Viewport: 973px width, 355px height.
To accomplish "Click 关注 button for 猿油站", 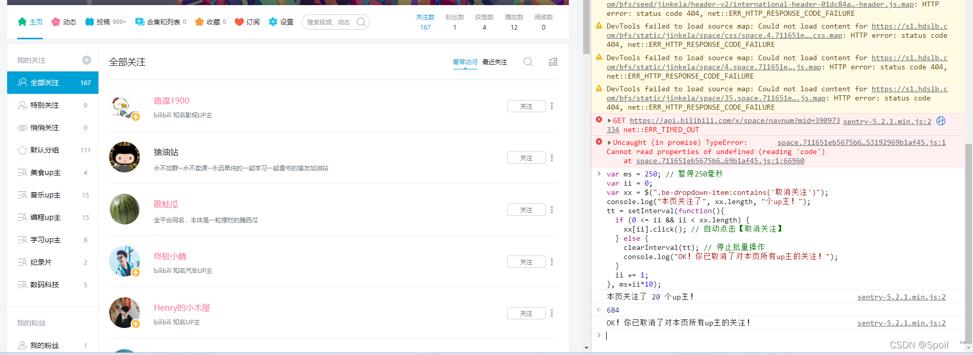I will click(x=527, y=158).
